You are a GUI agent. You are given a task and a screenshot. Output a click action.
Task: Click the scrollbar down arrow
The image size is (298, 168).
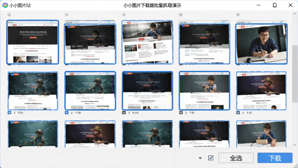295,145
